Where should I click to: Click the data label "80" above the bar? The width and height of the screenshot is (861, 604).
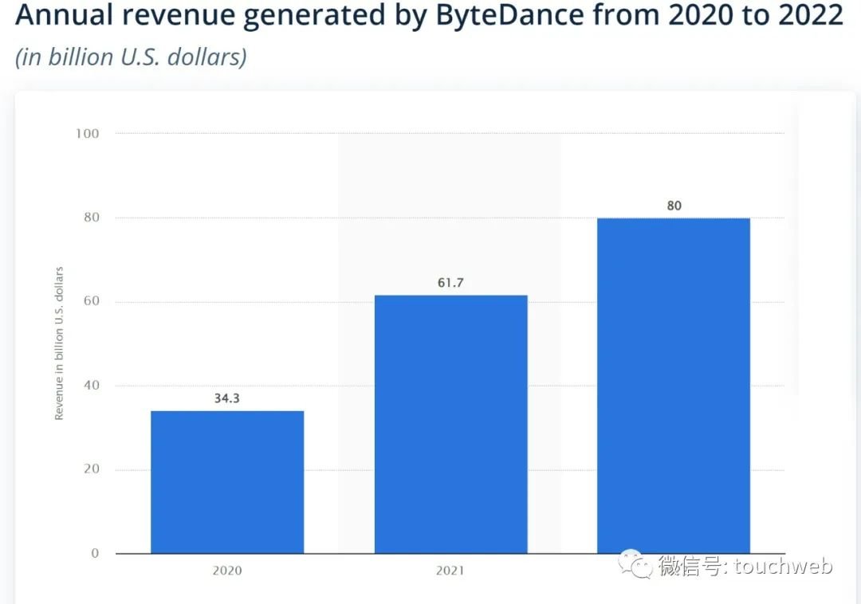pos(674,206)
